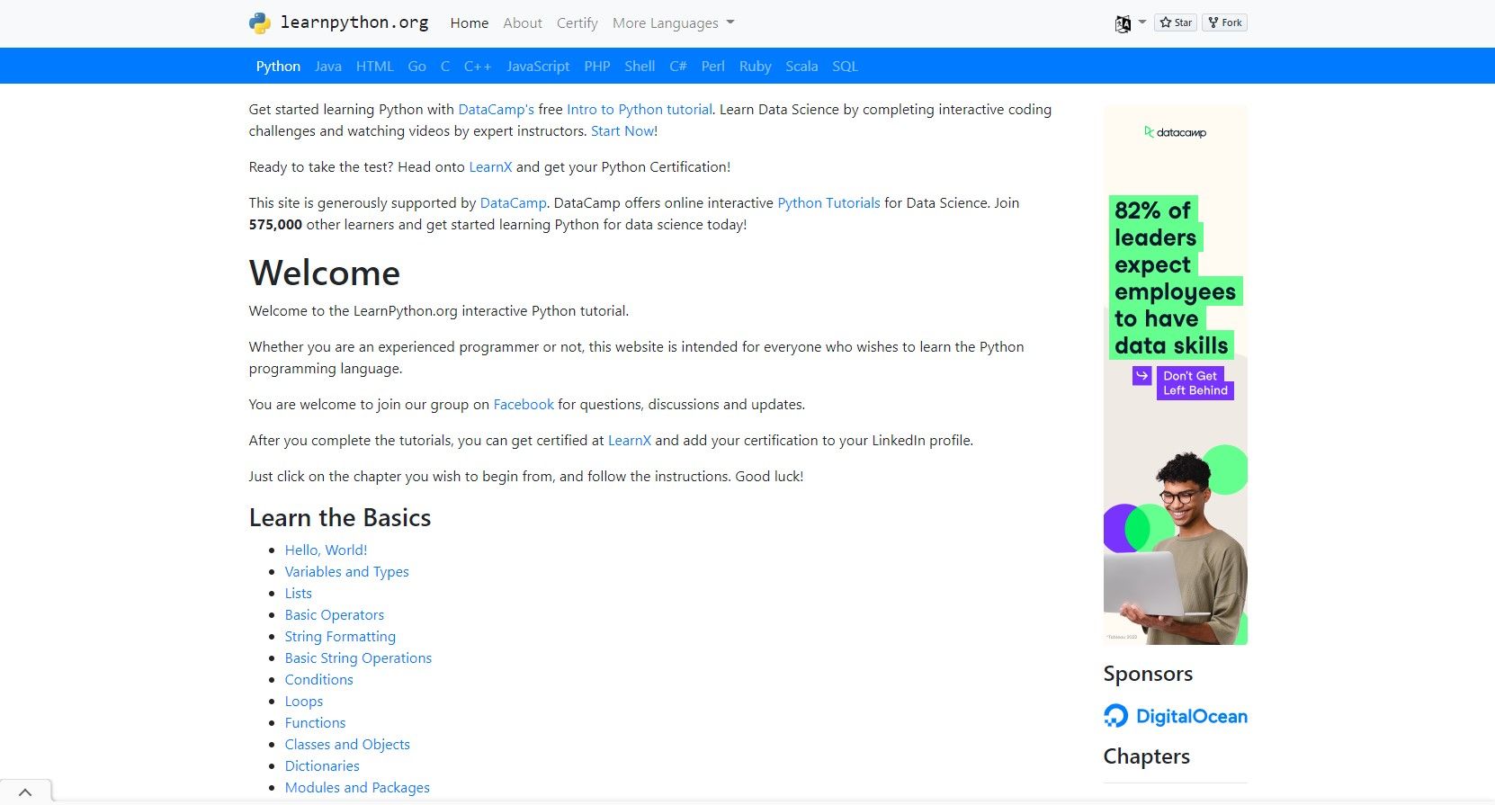Follow the DataCamp's link in the intro
Image resolution: width=1495 pixels, height=805 pixels.
497,110
